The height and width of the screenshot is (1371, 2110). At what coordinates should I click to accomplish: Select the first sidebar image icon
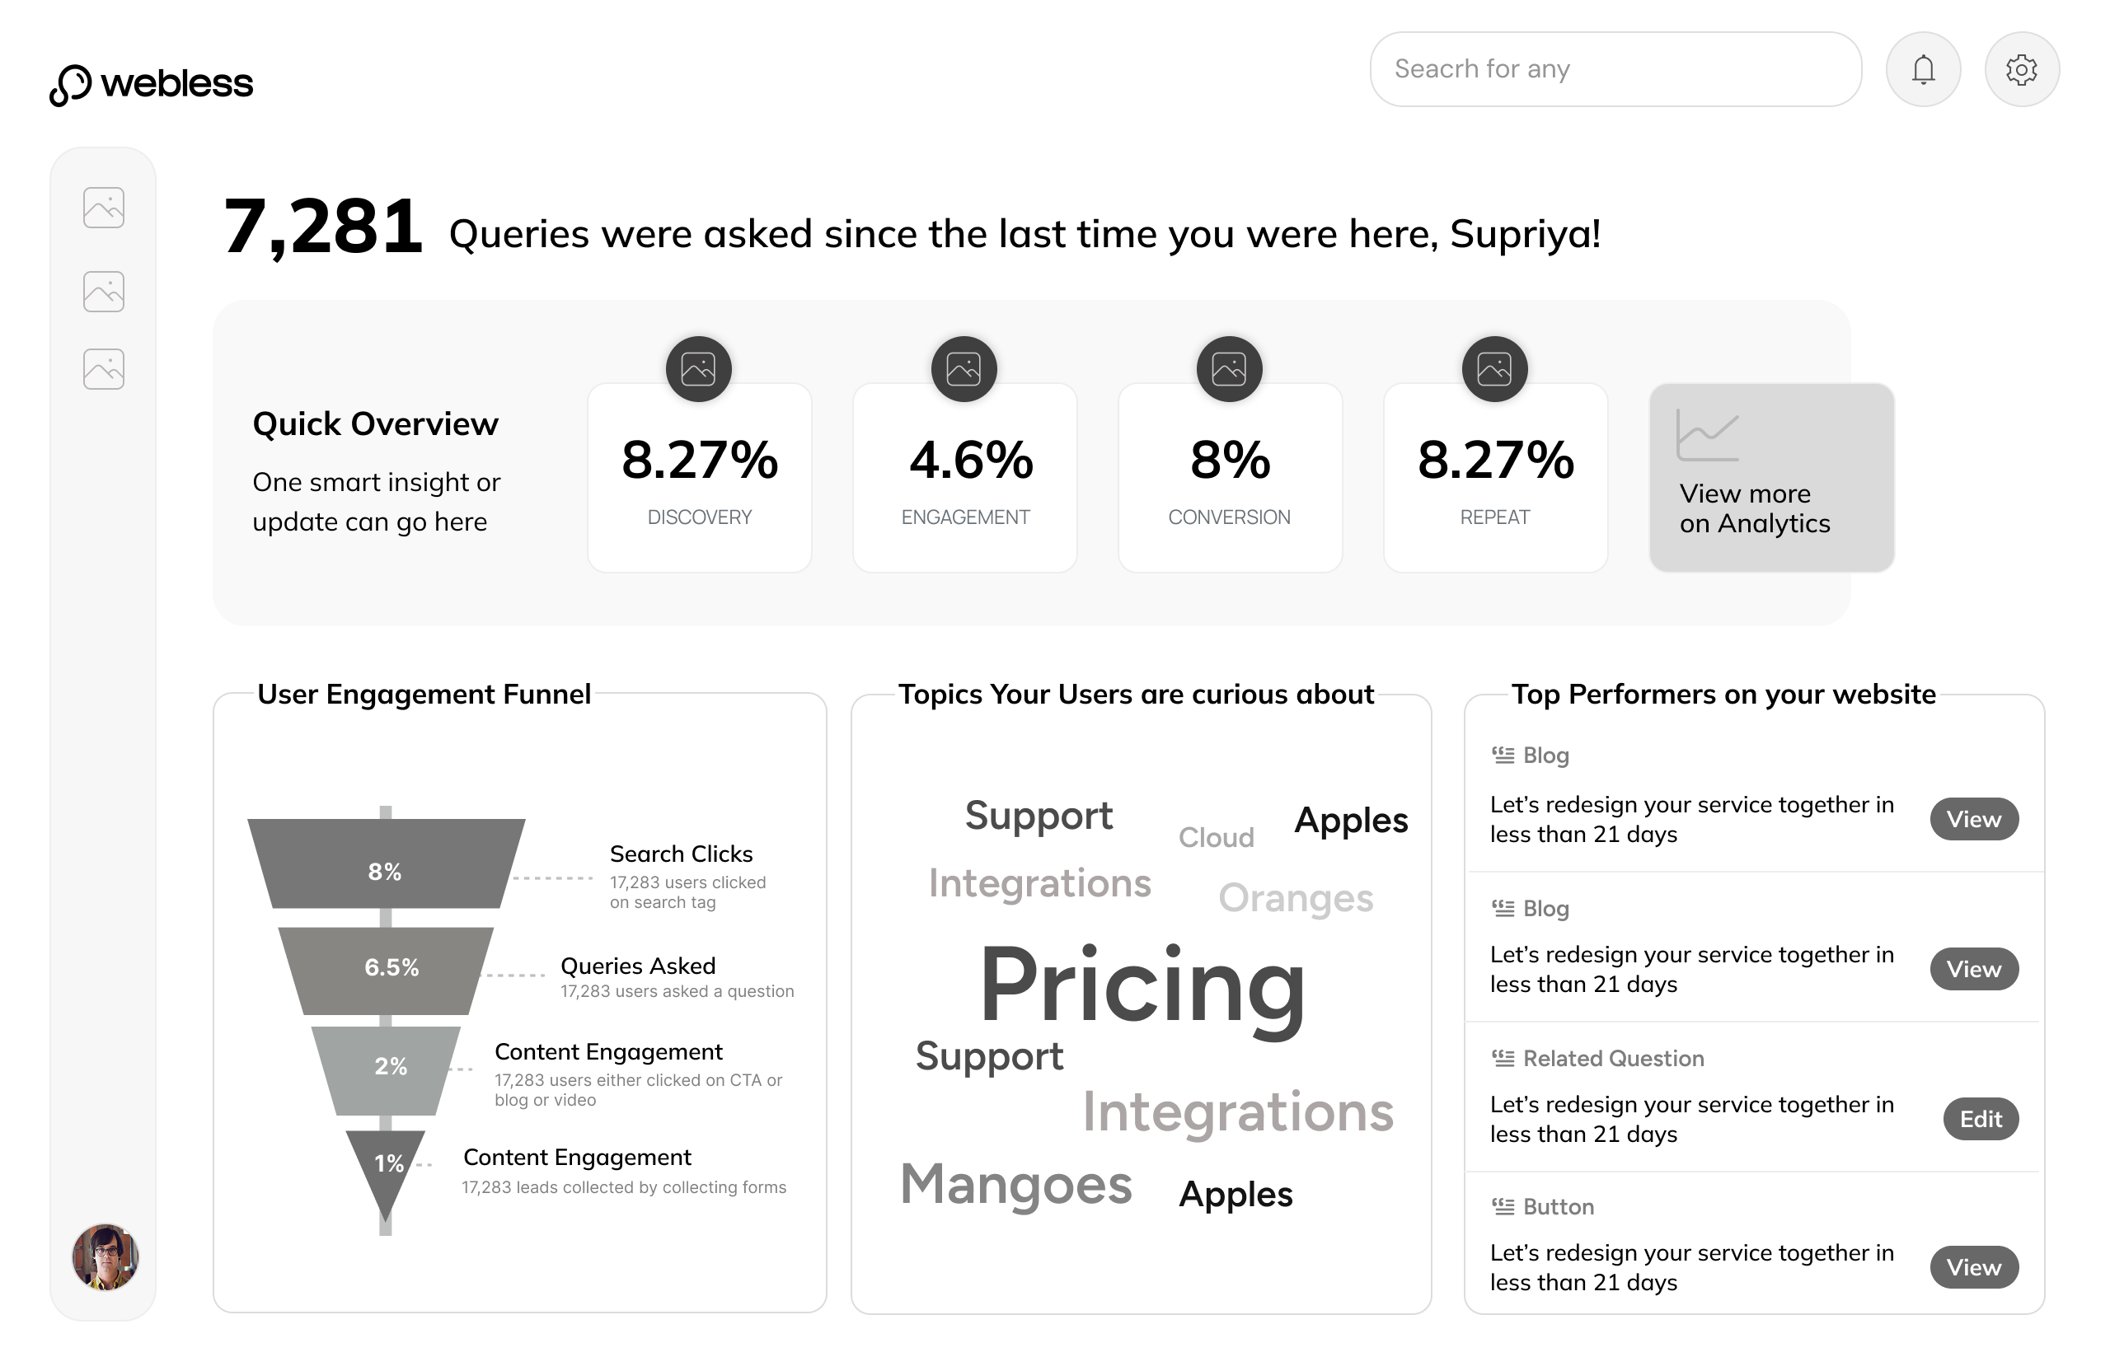click(104, 208)
